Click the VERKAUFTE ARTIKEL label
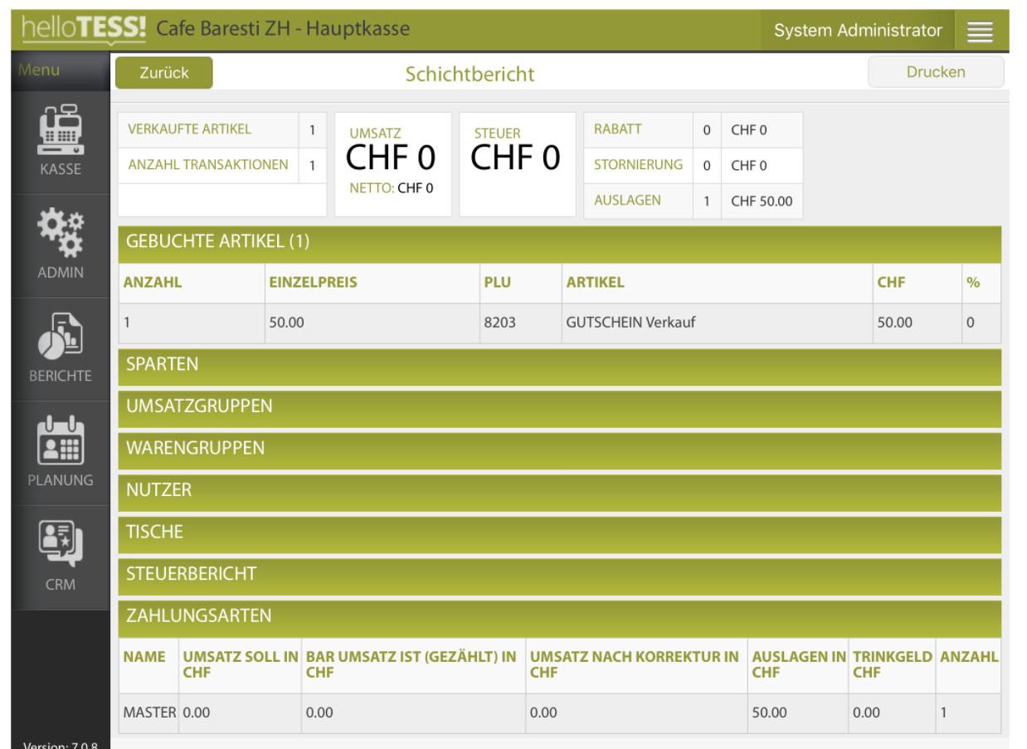The image size is (1027, 749). click(189, 129)
